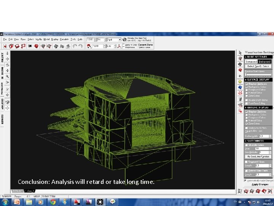Open the Calculate menu
Screen dimensions: 274x206
64,39
